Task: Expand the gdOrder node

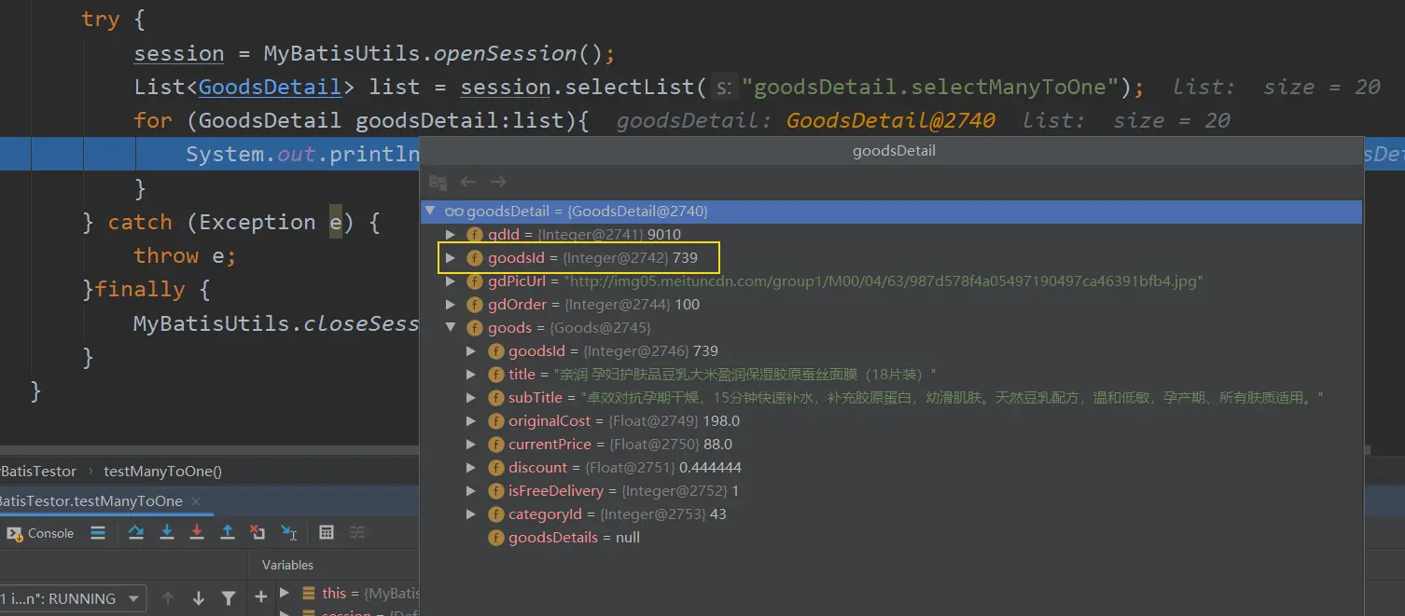Action: click(x=451, y=305)
